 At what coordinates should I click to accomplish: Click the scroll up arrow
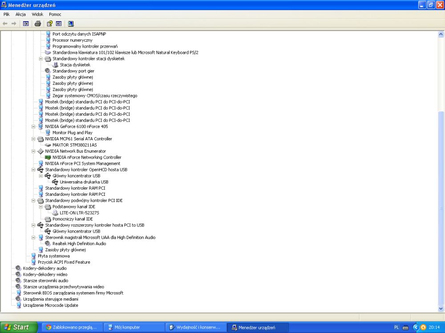click(x=441, y=34)
